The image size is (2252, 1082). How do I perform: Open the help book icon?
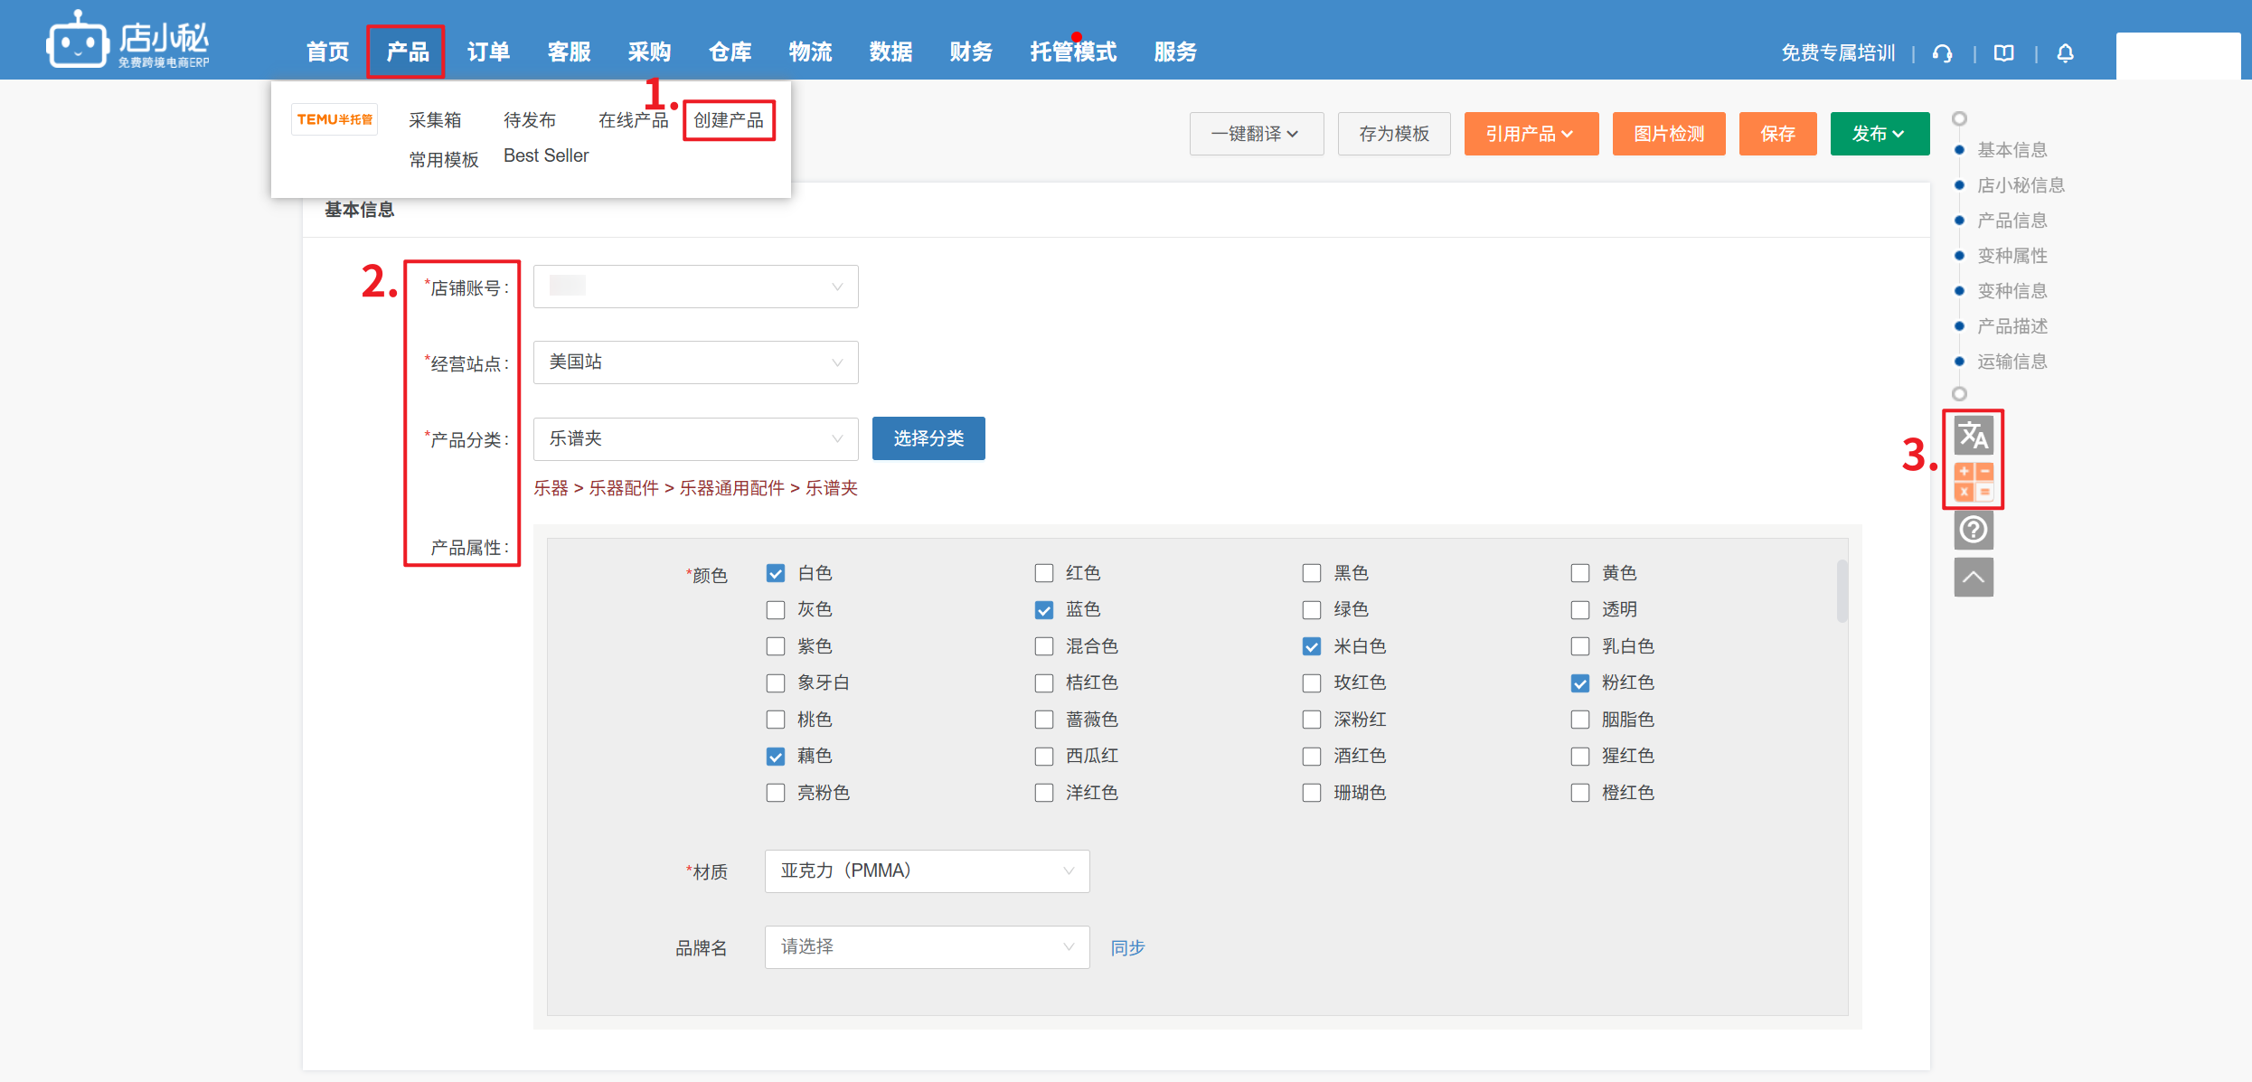(2003, 53)
